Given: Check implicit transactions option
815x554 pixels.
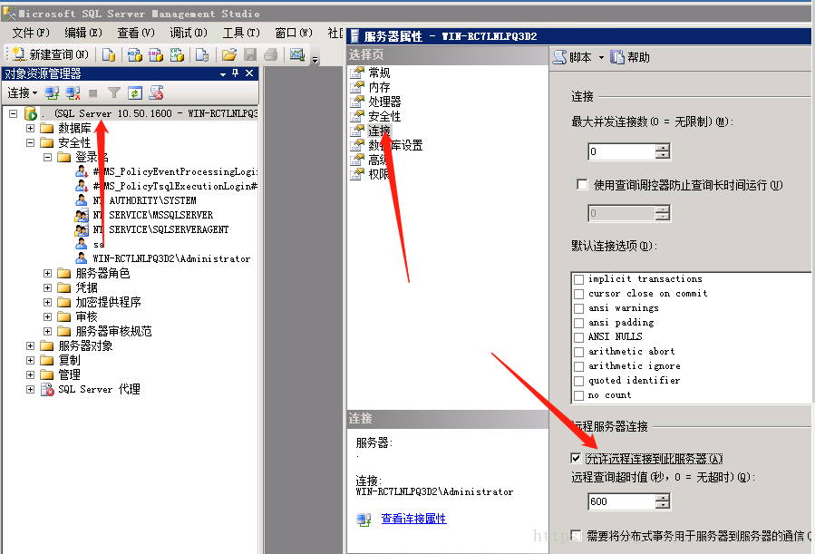Looking at the screenshot, I should pyautogui.click(x=579, y=279).
